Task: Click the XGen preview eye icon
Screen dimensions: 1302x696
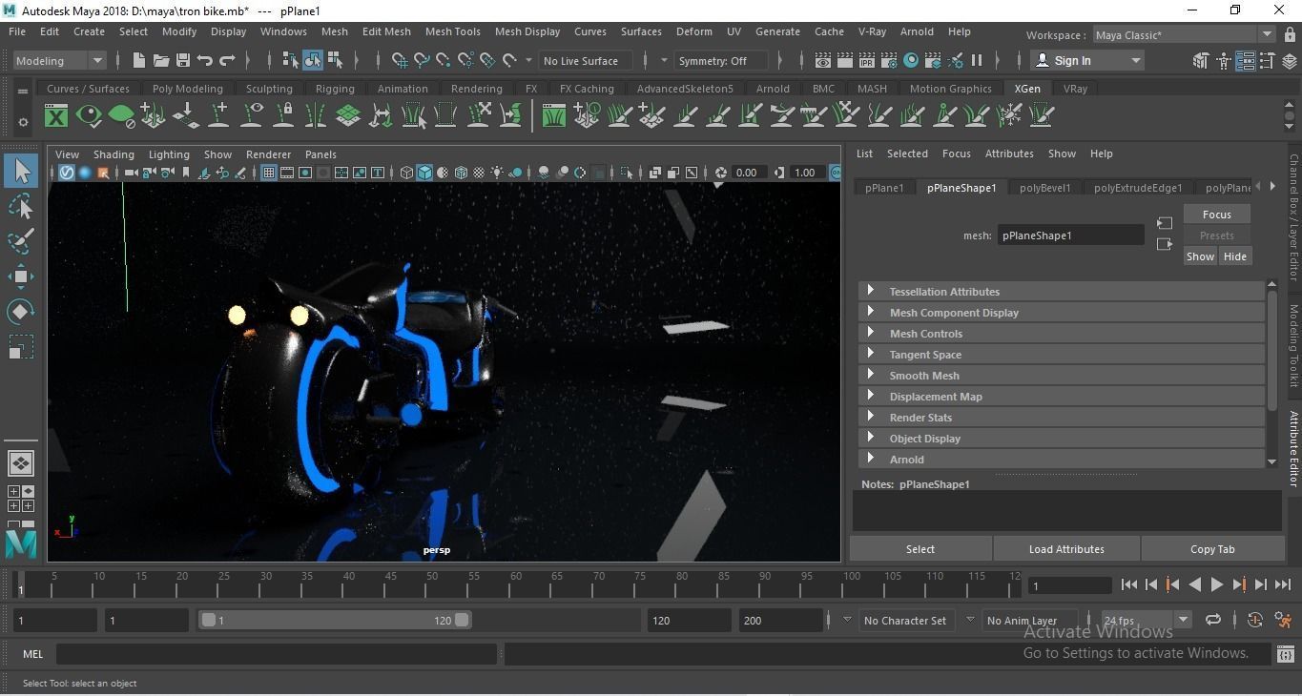Action: pos(89,116)
